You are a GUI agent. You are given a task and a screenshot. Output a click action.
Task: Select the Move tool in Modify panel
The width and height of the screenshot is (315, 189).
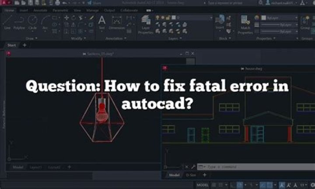[x=66, y=18]
